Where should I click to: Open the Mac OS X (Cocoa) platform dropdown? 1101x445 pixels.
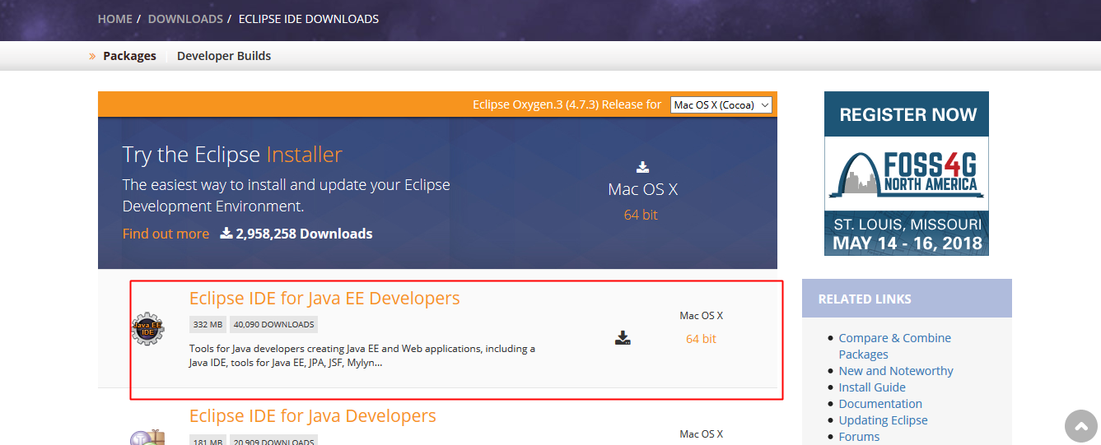pyautogui.click(x=721, y=104)
